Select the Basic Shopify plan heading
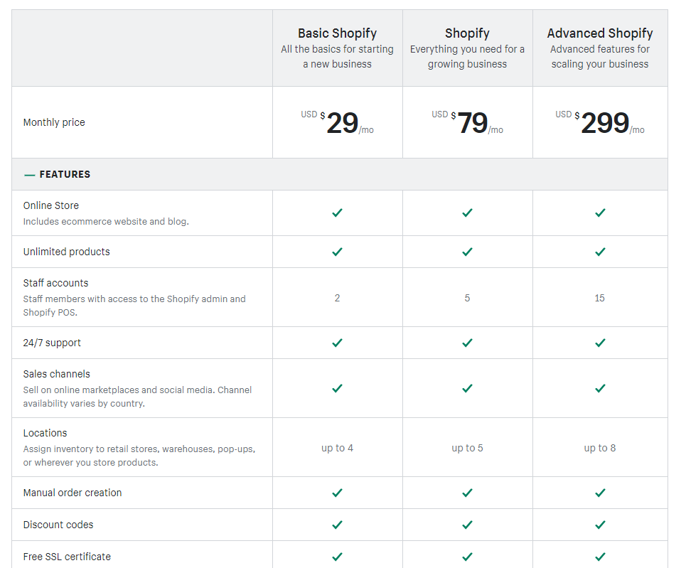The width and height of the screenshot is (686, 568). pos(337,33)
